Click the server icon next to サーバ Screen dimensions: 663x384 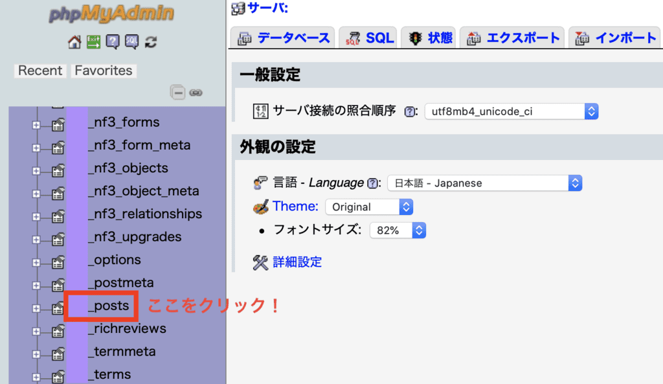[236, 8]
